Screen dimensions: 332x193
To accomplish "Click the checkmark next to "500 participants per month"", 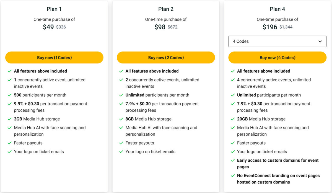I will coord(9,95).
